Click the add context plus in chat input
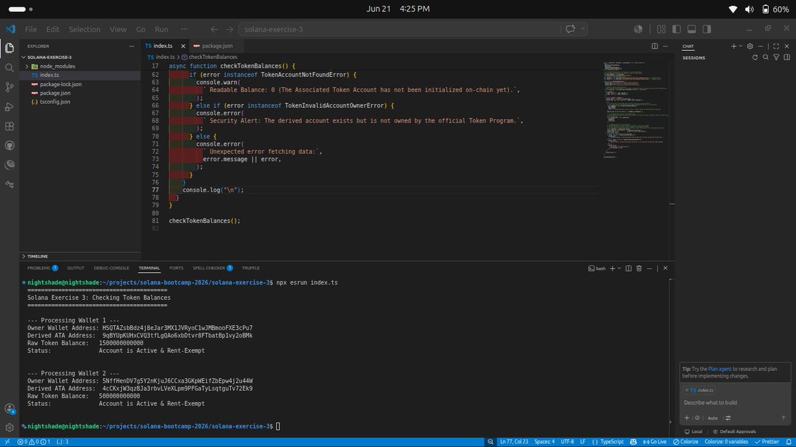The height and width of the screenshot is (447, 796). click(687, 418)
